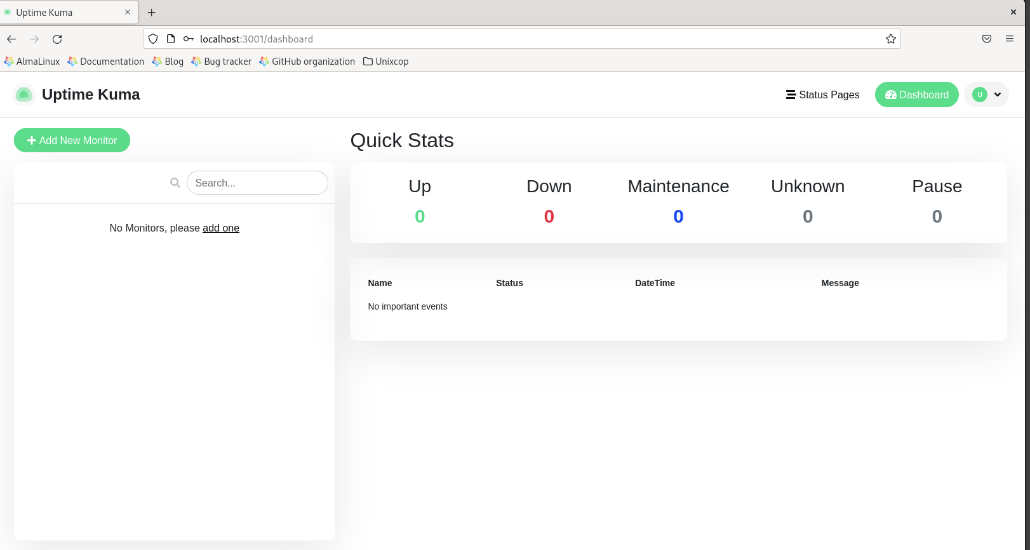Open the AlmaLinux bookmark
The width and height of the screenshot is (1030, 550).
[x=32, y=62]
